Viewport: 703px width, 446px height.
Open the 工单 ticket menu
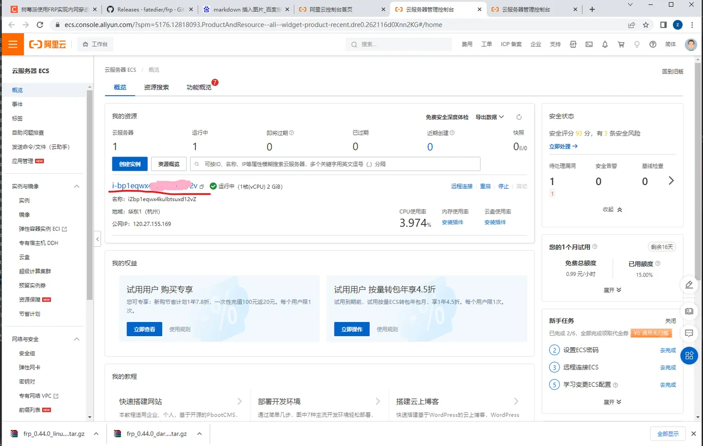[487, 44]
